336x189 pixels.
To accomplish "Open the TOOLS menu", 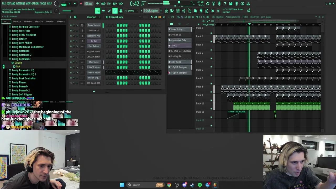I will [43, 4].
